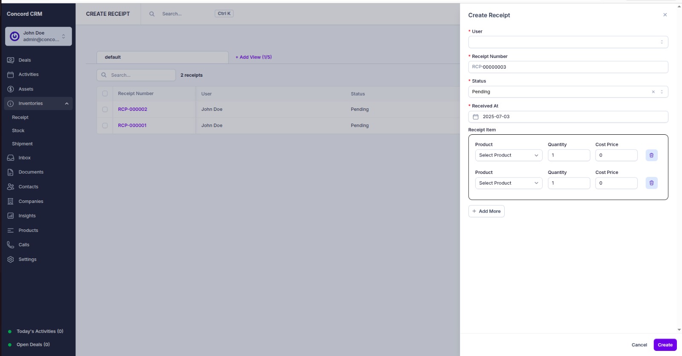The width and height of the screenshot is (682, 356).
Task: Click the Contacts people icon
Action: (x=11, y=187)
